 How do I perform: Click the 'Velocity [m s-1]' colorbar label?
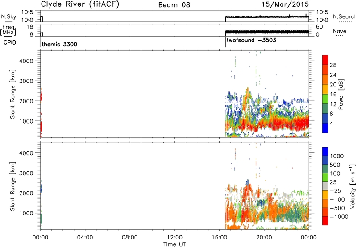pyautogui.click(x=353, y=186)
